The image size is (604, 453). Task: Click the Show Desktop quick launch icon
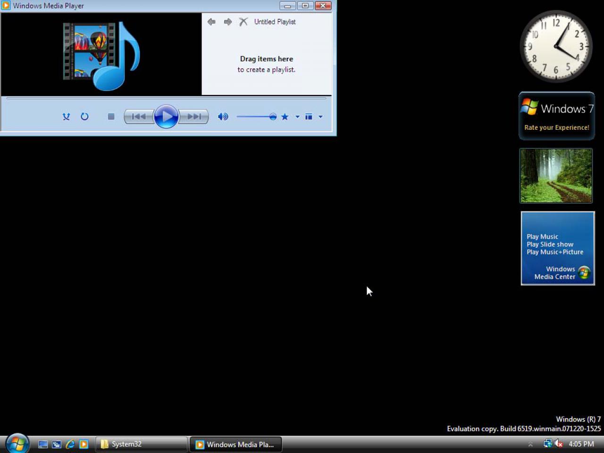pyautogui.click(x=43, y=444)
